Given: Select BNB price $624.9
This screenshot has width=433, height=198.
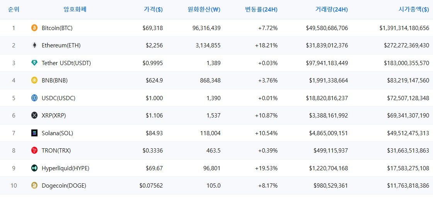Looking at the screenshot, I should click(154, 81).
